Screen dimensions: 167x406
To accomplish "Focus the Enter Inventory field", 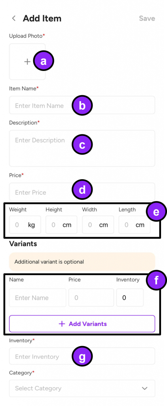I will tap(82, 356).
